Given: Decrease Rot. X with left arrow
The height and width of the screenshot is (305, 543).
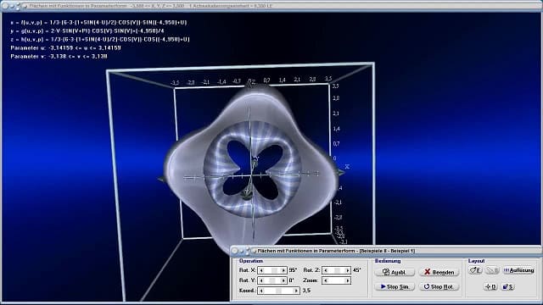Looking at the screenshot, I should (x=261, y=270).
